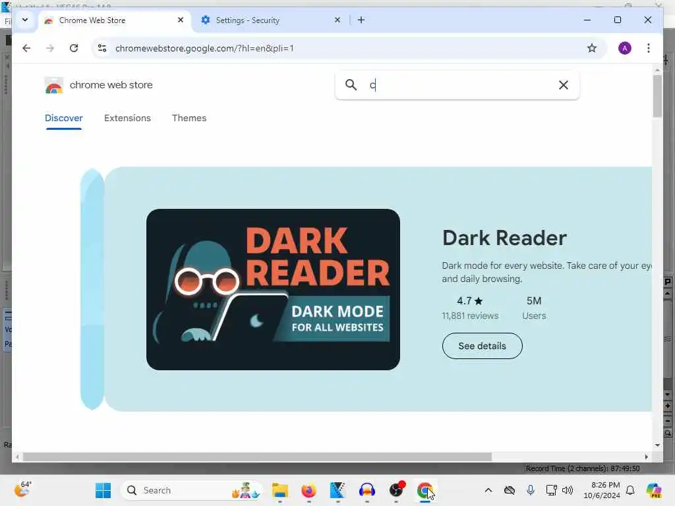Close the Settings - Security tab
The width and height of the screenshot is (675, 506).
[337, 20]
